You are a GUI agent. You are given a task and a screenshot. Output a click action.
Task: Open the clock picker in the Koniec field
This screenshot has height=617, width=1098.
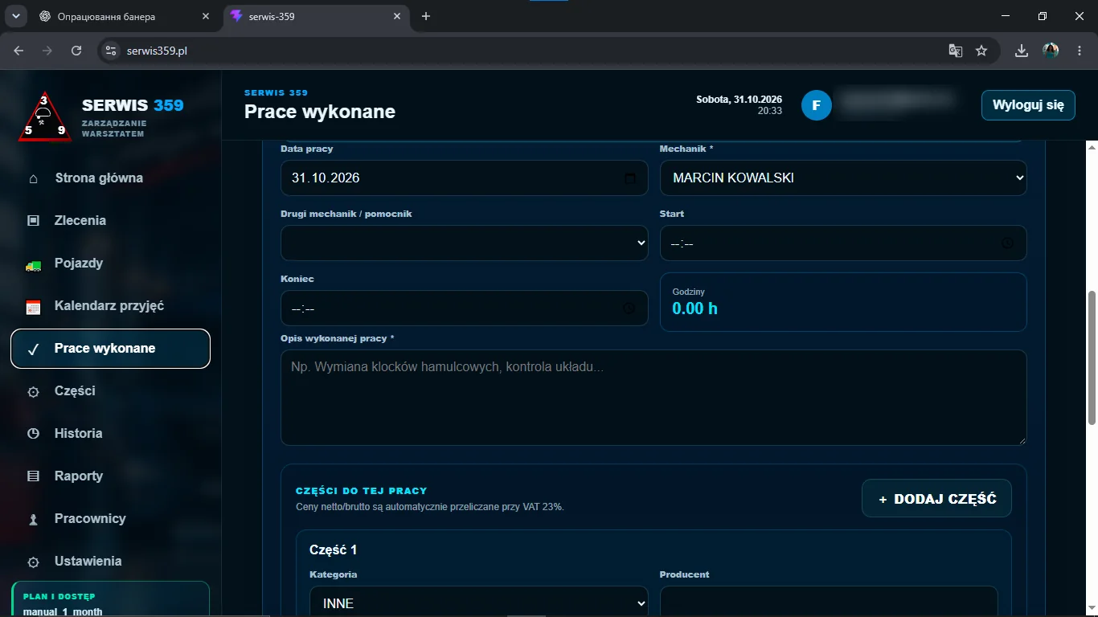[x=629, y=308]
